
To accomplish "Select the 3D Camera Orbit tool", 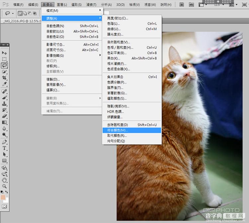I will 4,174.
